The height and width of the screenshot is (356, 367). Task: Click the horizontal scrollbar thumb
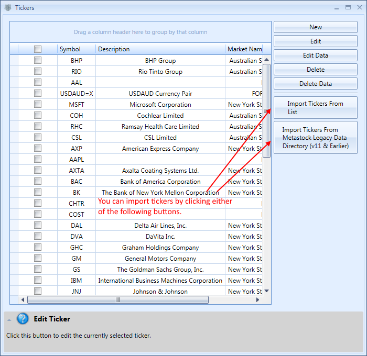tap(118, 299)
